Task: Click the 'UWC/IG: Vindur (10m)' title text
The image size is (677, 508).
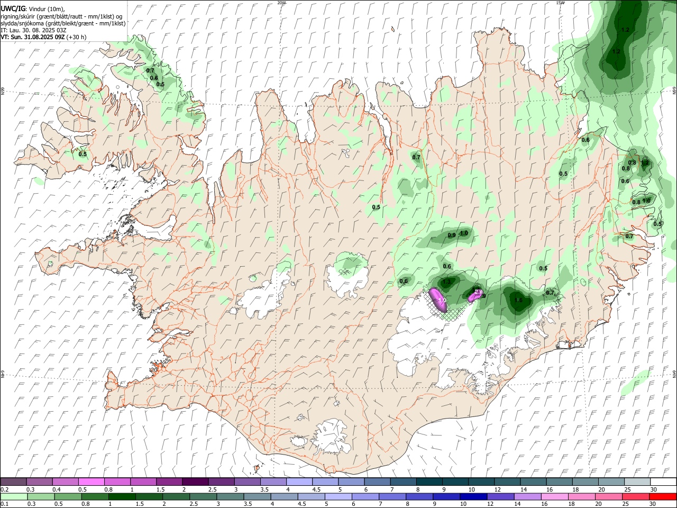Action: pyautogui.click(x=33, y=9)
